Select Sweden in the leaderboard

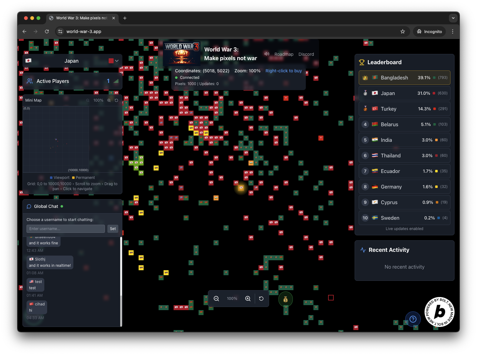(405, 218)
